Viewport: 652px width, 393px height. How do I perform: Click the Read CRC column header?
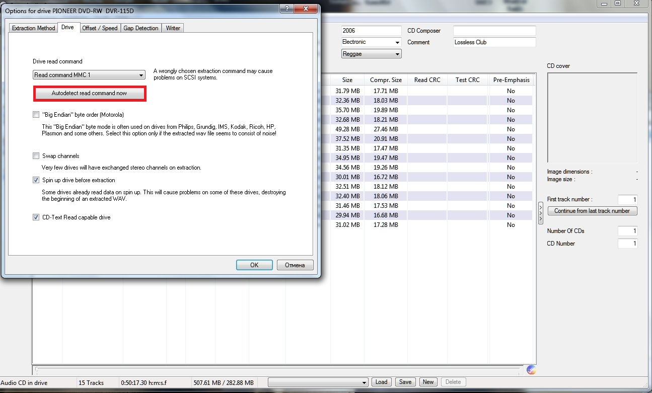point(427,80)
